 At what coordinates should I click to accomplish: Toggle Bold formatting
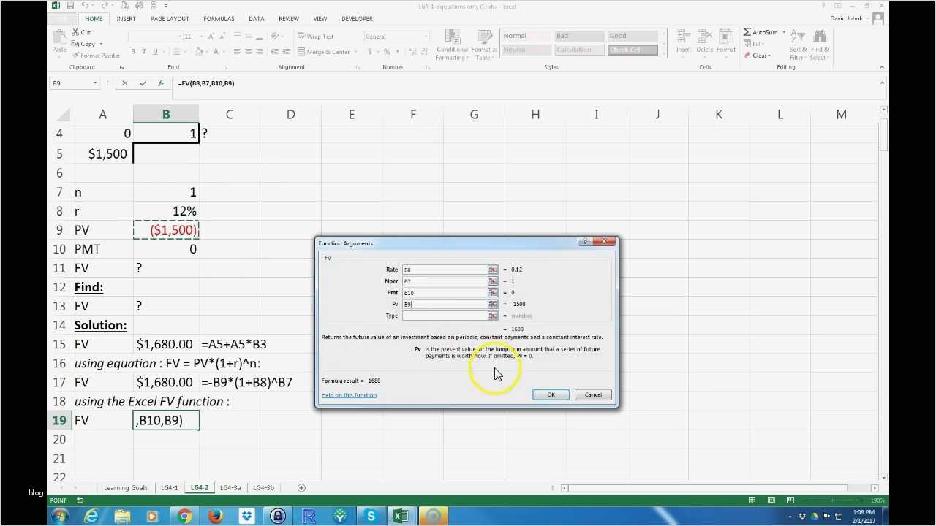click(x=133, y=52)
